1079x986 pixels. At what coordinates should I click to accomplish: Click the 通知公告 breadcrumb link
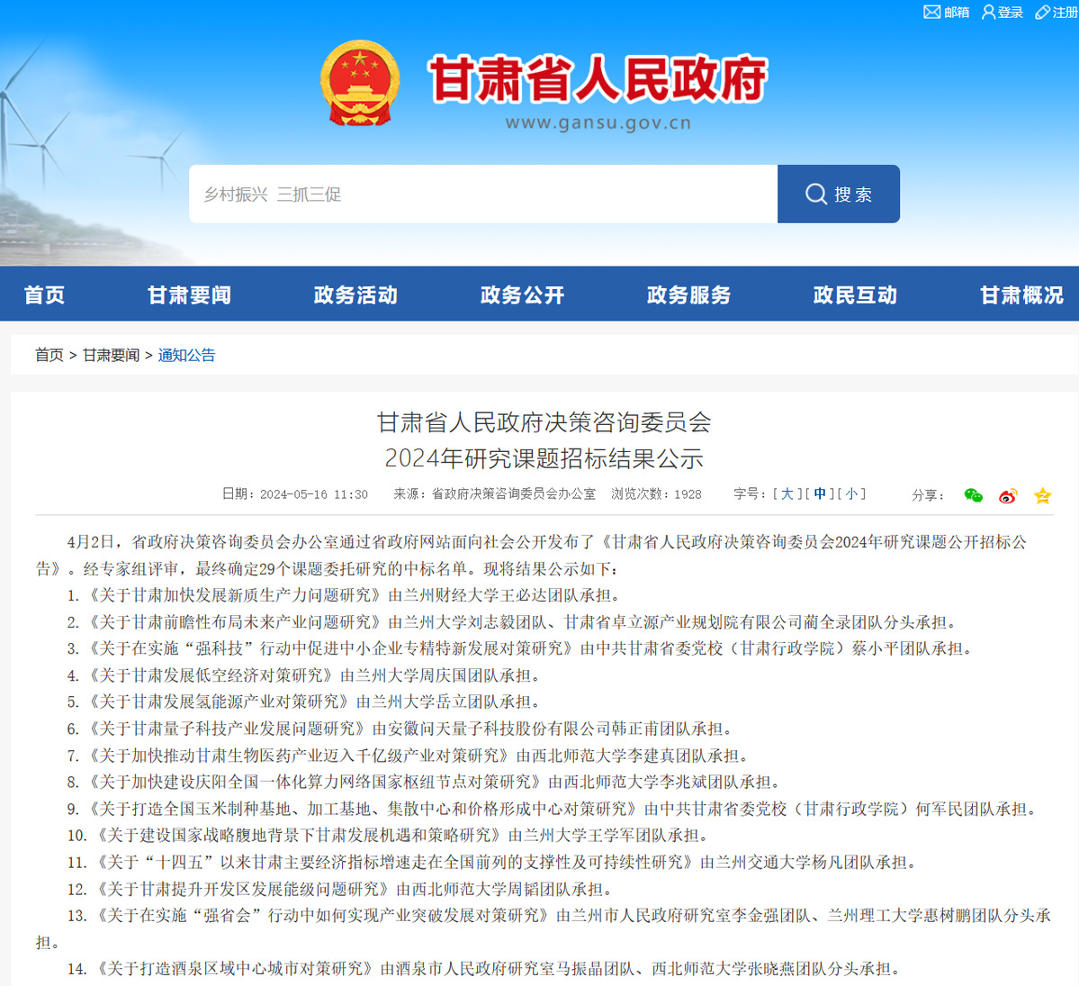186,355
